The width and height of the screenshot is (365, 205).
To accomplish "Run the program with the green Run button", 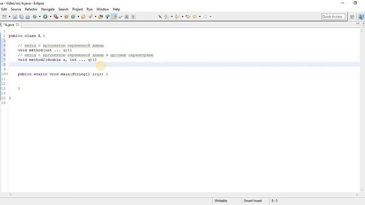I will 45,17.
